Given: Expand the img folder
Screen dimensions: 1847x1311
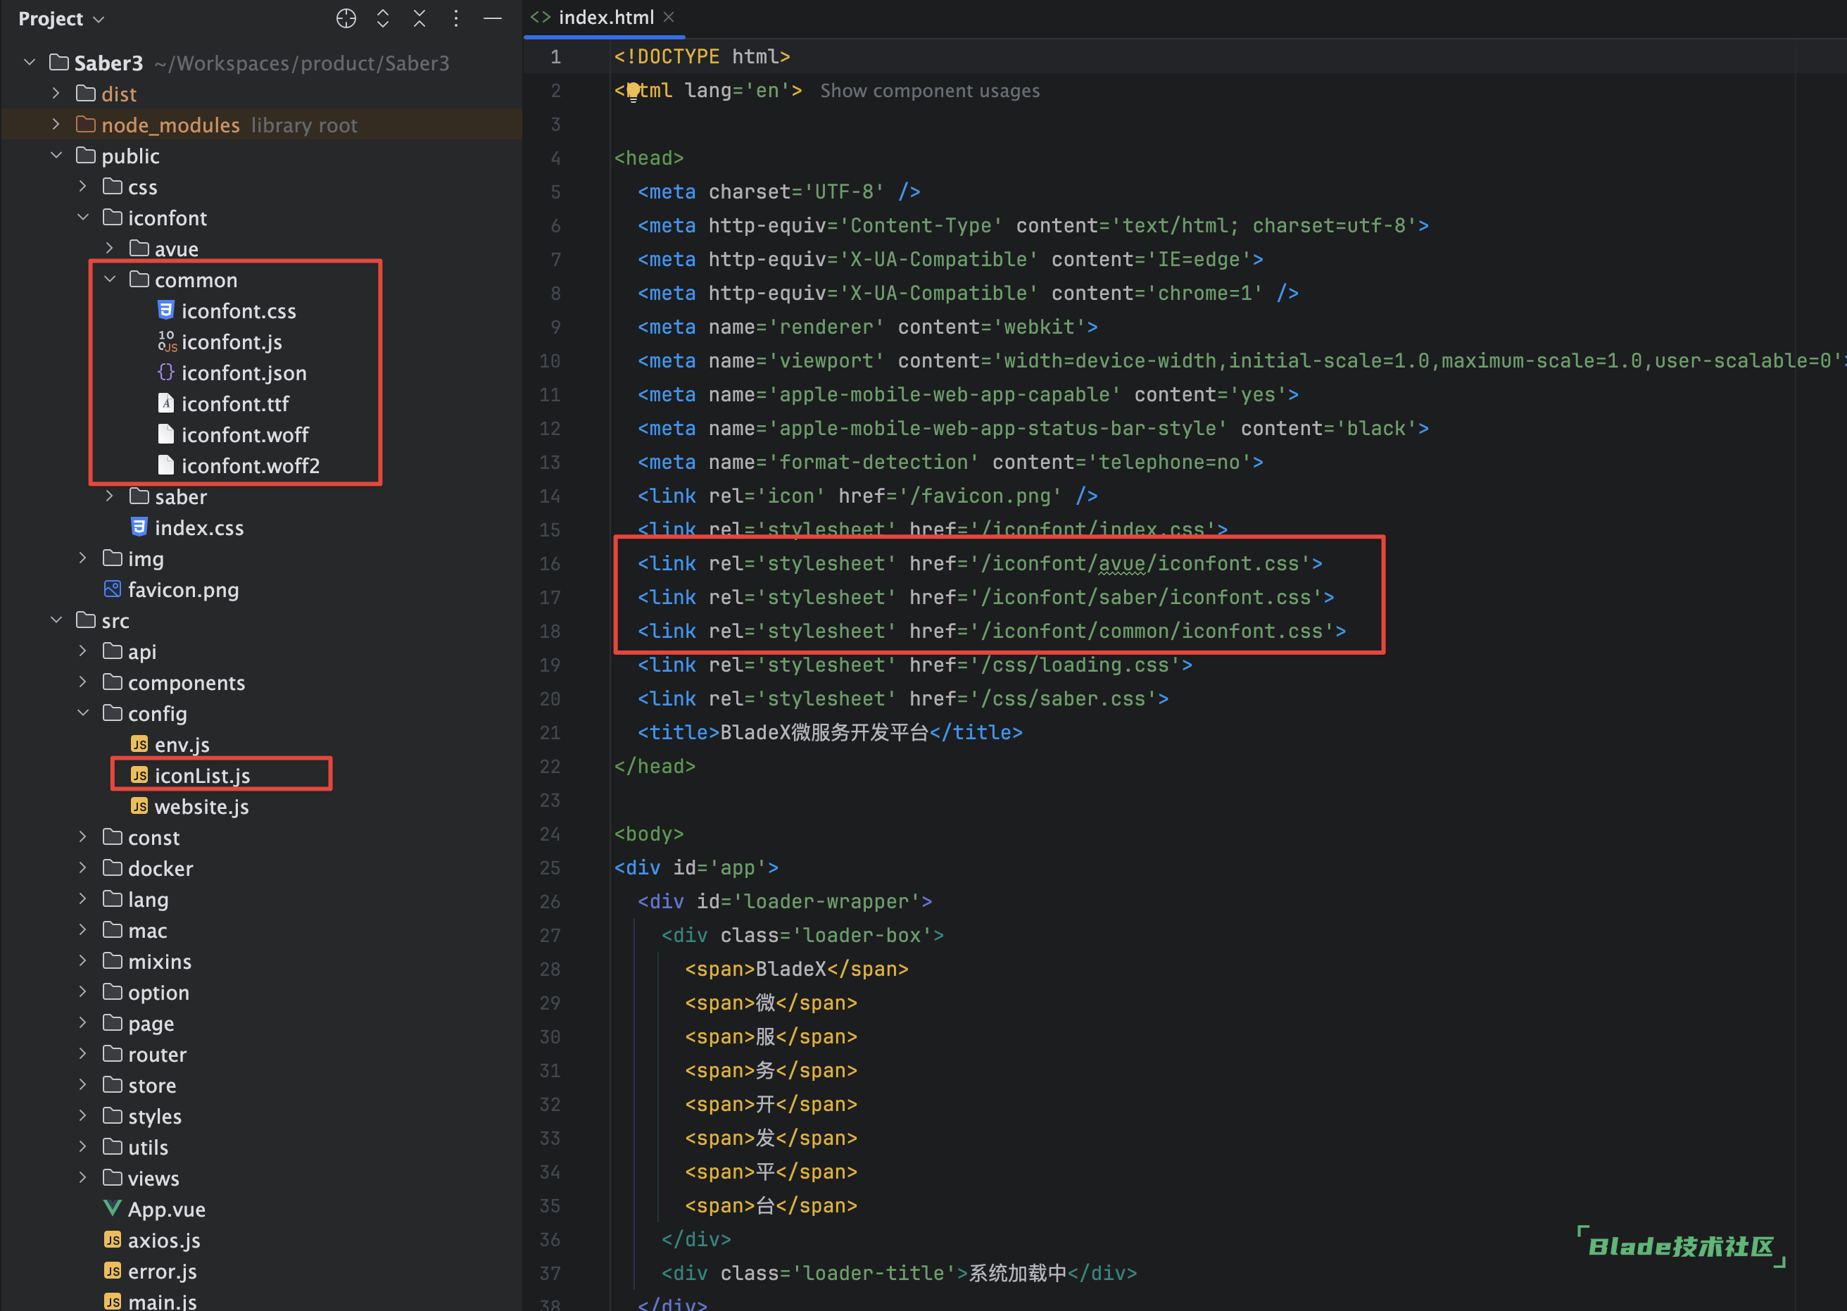Looking at the screenshot, I should click(x=83, y=558).
